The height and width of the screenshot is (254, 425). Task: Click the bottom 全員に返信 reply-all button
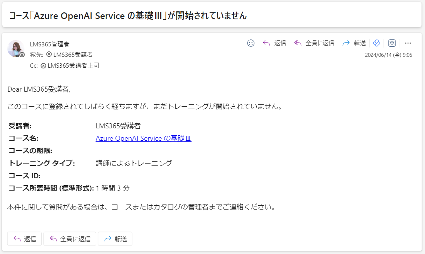[x=69, y=239]
